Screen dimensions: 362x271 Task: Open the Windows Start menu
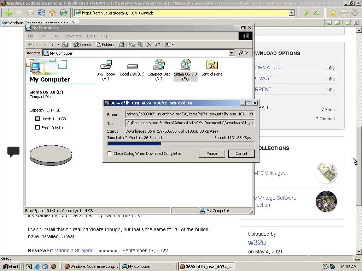[x=10, y=266]
